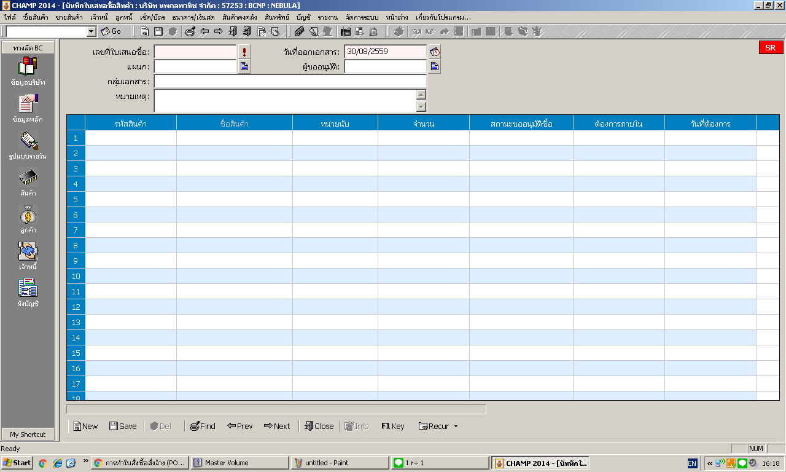Select row 5 header in grid

click(76, 199)
